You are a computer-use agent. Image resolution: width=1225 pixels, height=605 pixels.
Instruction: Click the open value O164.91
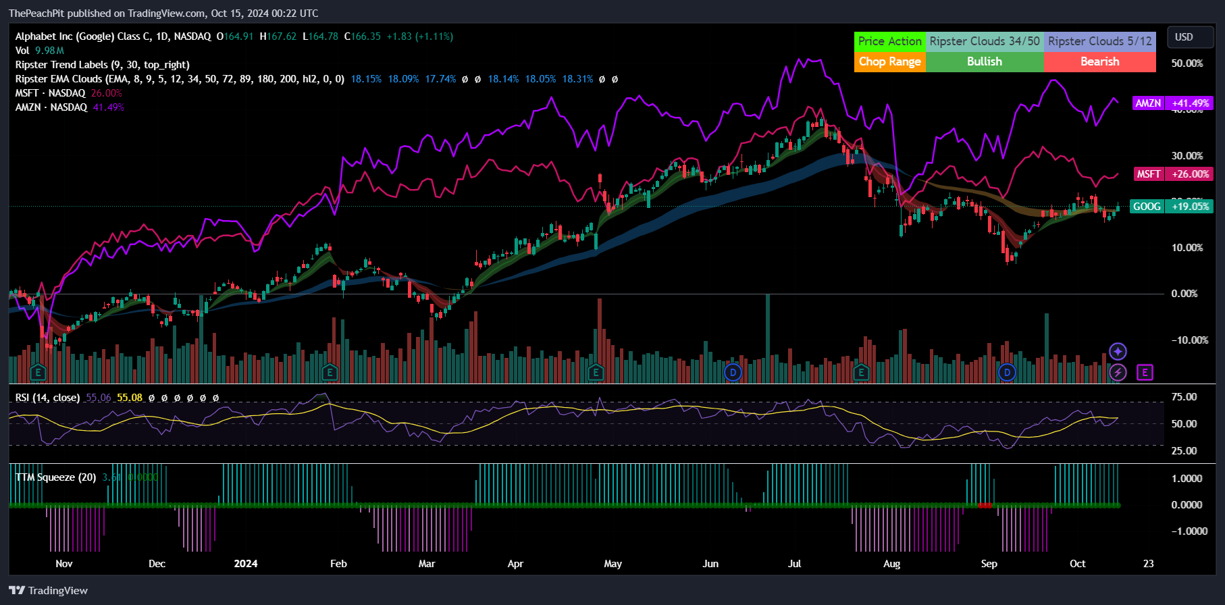tap(235, 36)
